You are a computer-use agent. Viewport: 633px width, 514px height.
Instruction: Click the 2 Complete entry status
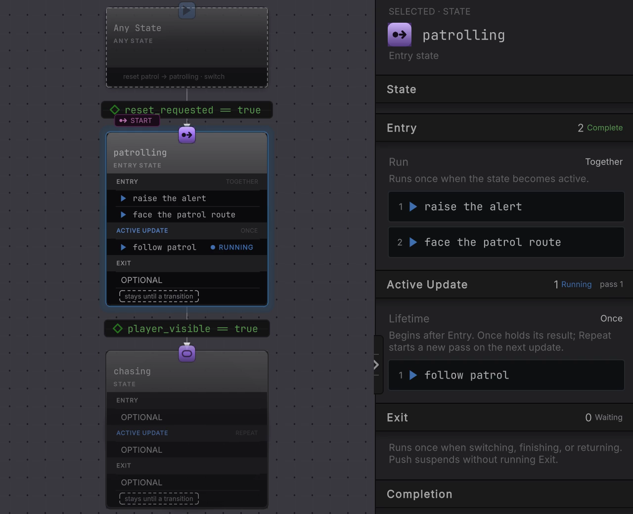point(600,128)
